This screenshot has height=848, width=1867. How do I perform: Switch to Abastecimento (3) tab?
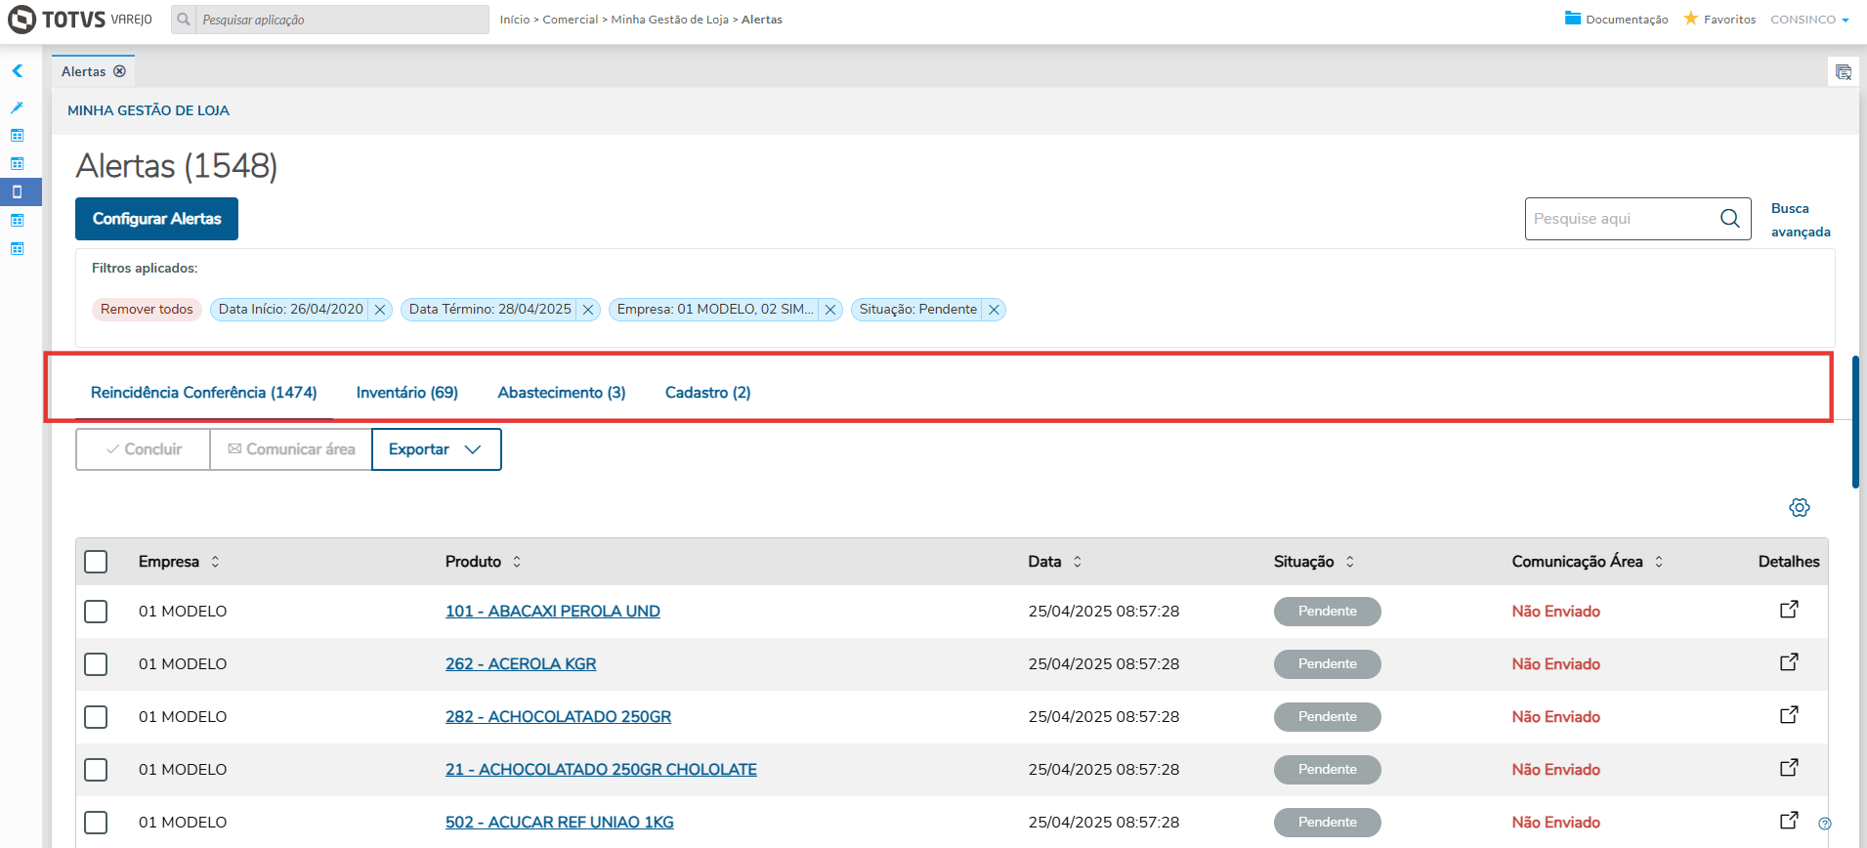562,393
